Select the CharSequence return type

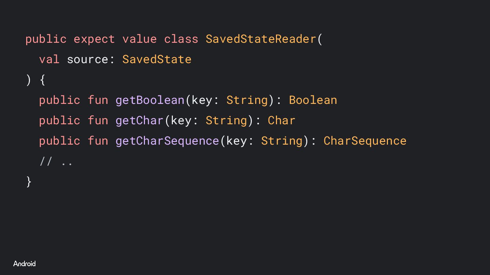coord(365,141)
